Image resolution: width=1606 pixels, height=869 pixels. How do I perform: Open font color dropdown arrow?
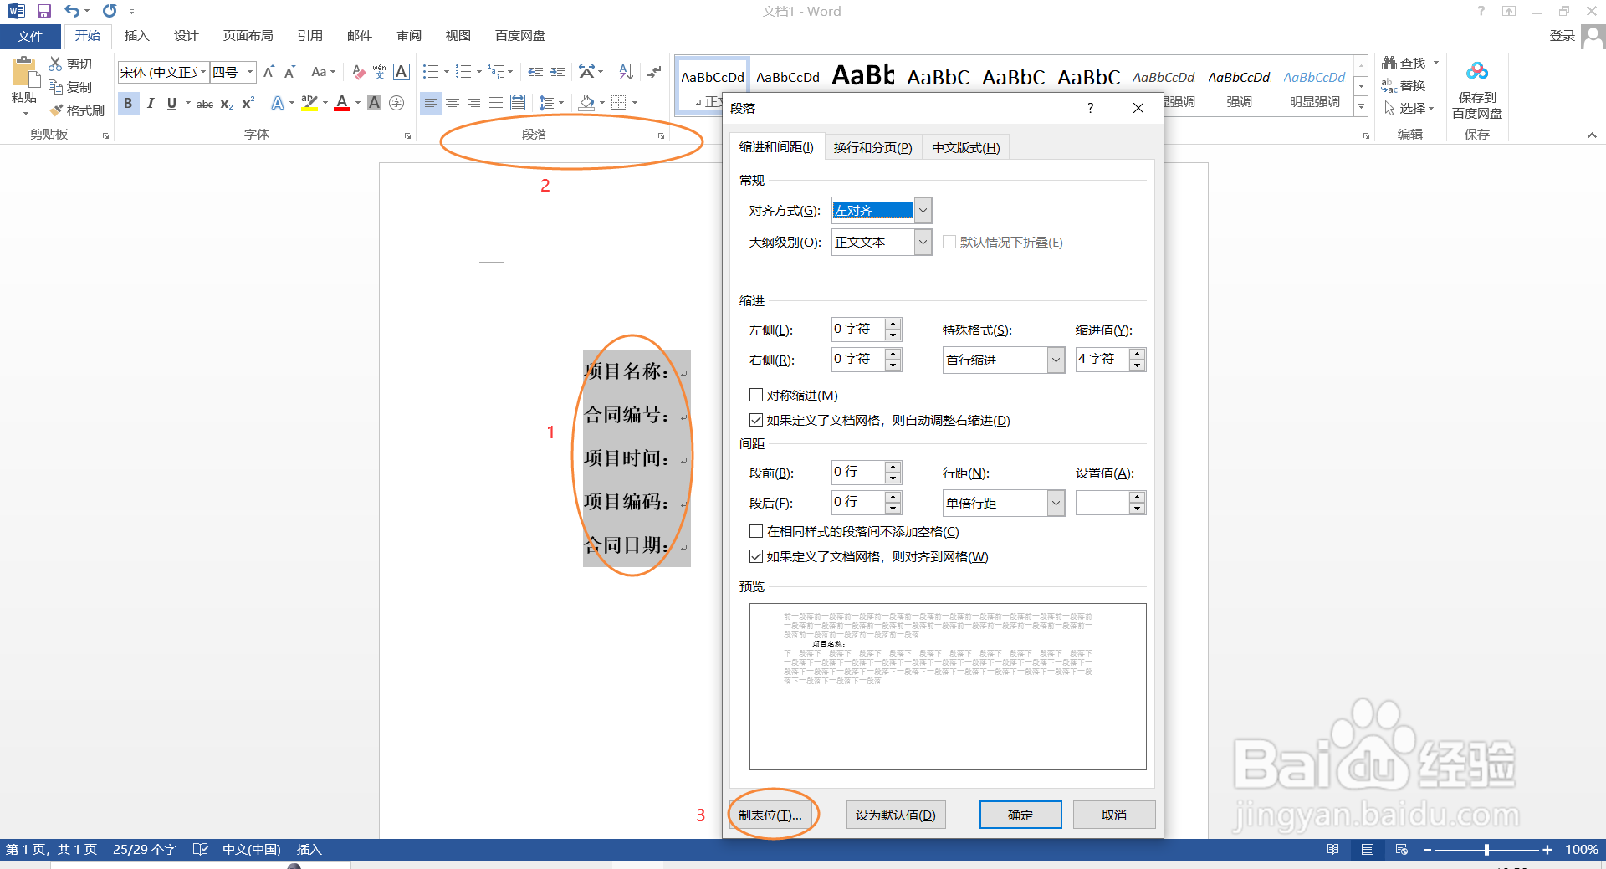(x=358, y=103)
